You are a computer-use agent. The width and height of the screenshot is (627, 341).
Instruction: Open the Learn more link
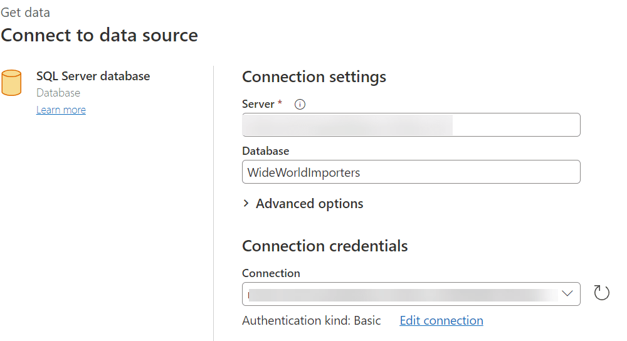tap(61, 110)
